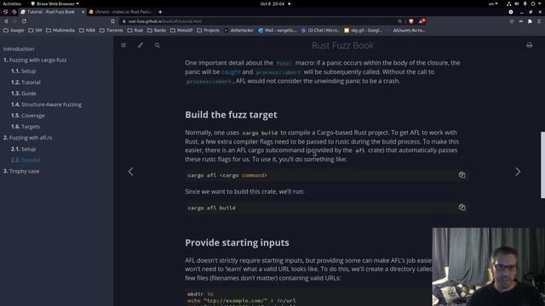Open the active 2.2 Tutorial section
Viewport: 545px width, 306px height.
pos(26,160)
